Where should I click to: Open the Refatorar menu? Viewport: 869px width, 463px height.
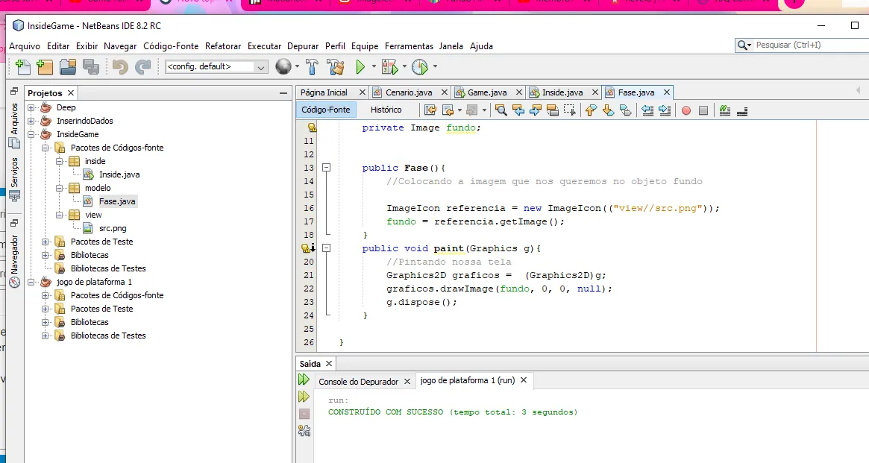223,46
